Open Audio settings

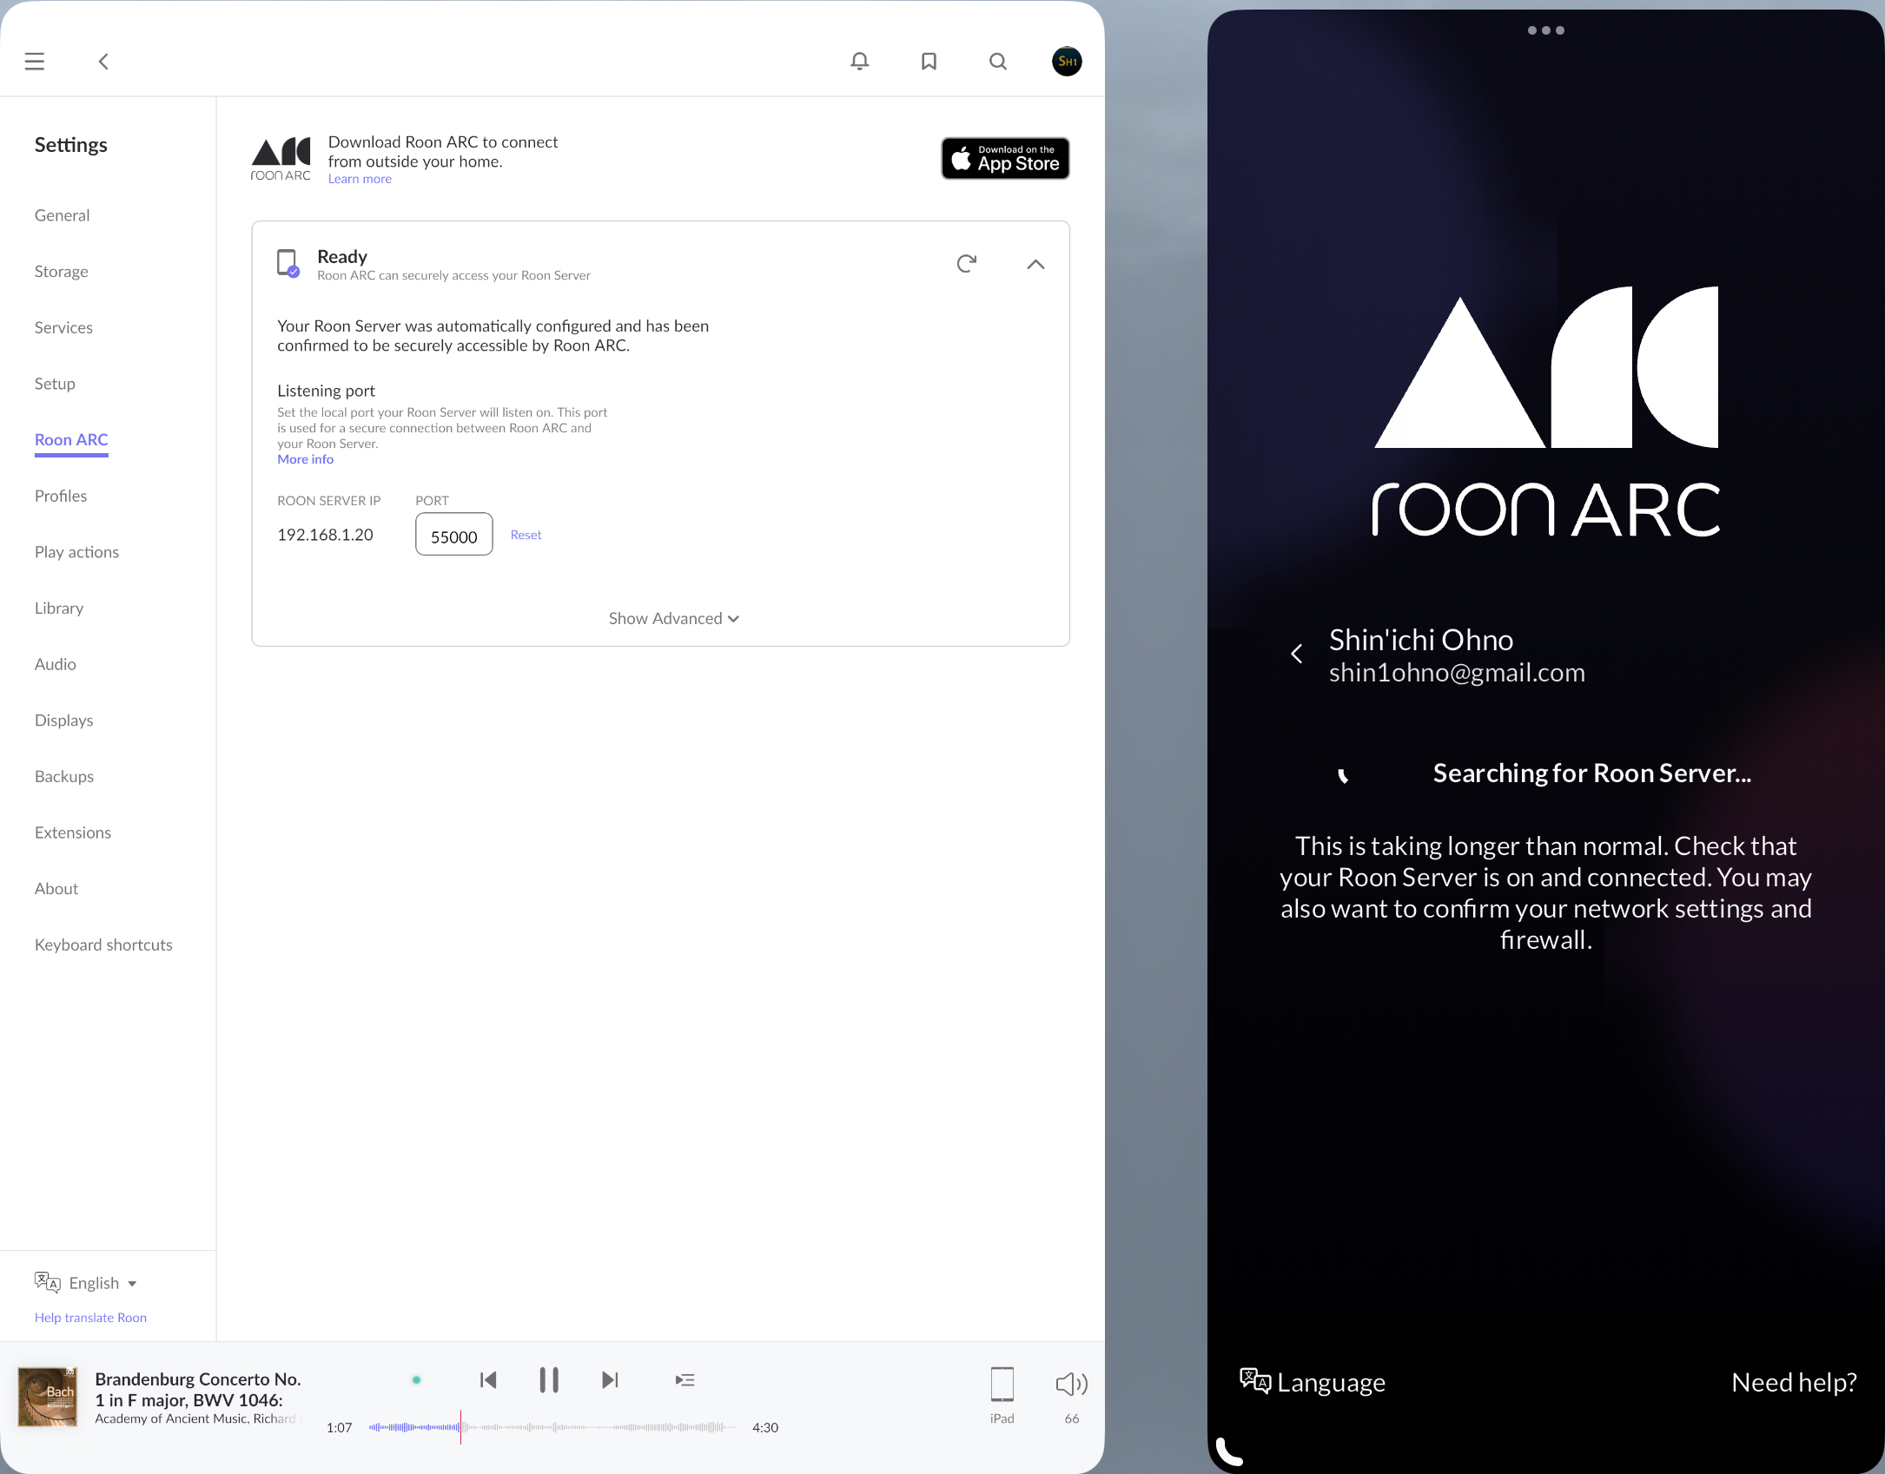pos(55,665)
